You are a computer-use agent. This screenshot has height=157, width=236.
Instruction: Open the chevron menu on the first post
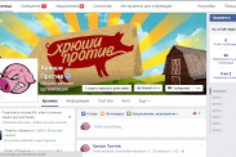201,146
